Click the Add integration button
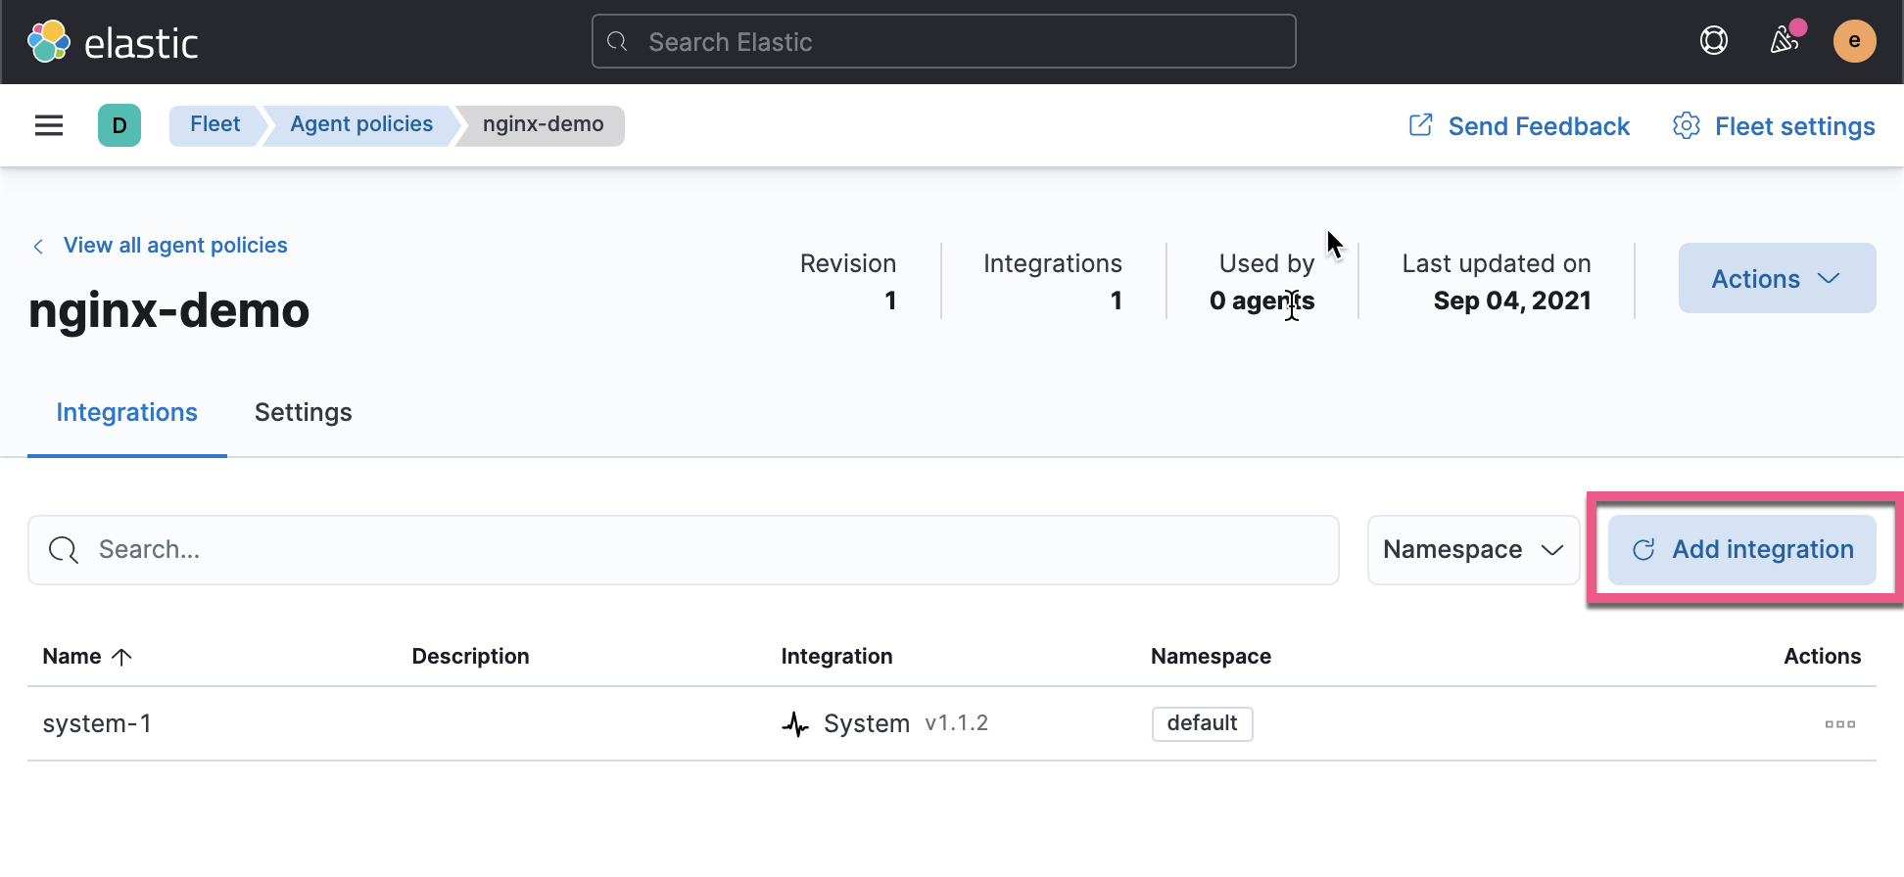Screen dimensions: 1904x877 click(1742, 550)
